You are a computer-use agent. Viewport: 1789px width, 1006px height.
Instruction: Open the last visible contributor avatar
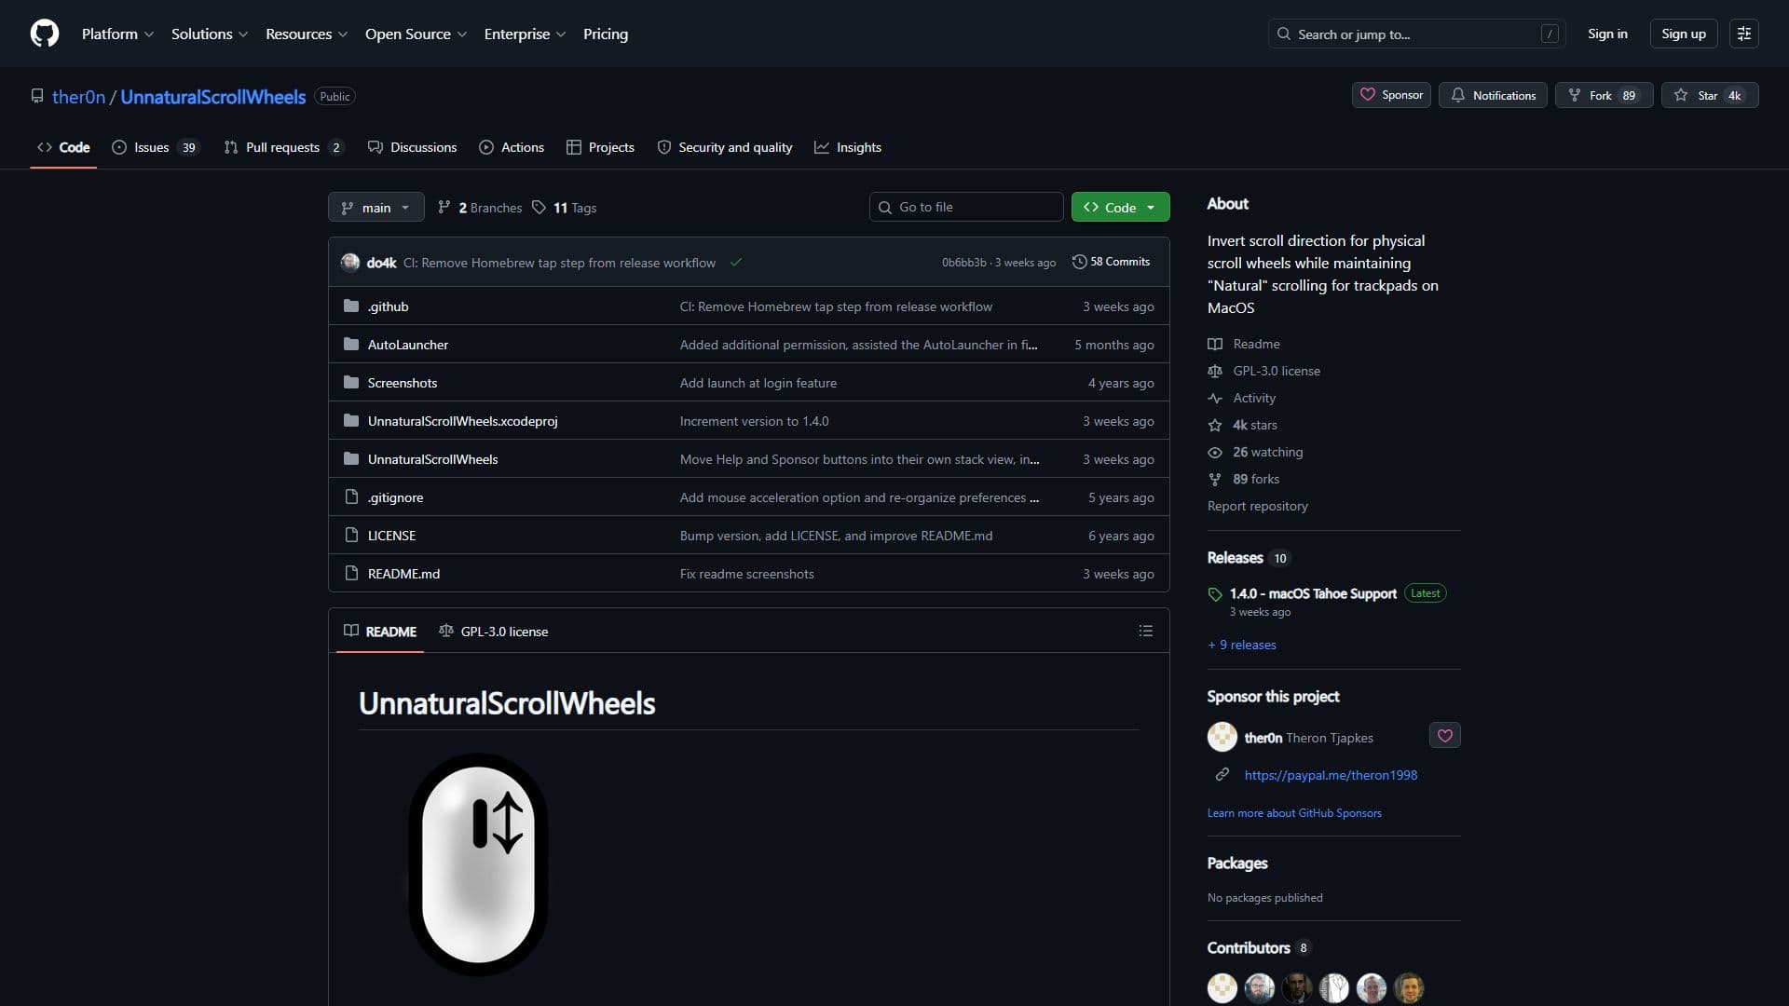click(x=1409, y=987)
